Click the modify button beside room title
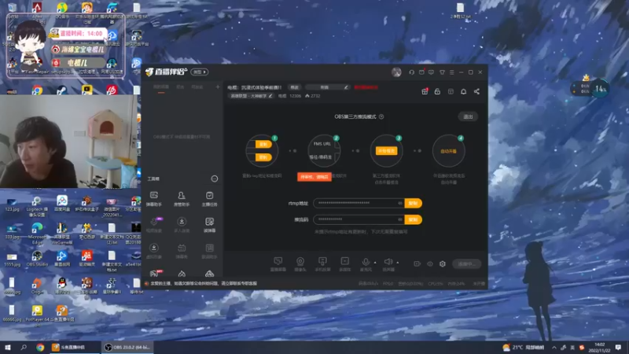 click(x=295, y=87)
